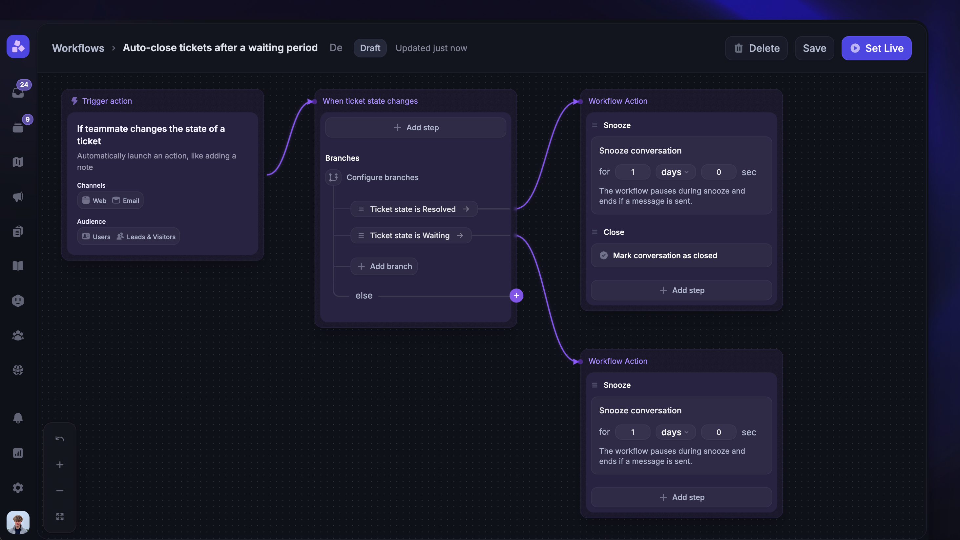This screenshot has height=540, width=960.
Task: Open notifications bell icon
Action: tap(18, 418)
